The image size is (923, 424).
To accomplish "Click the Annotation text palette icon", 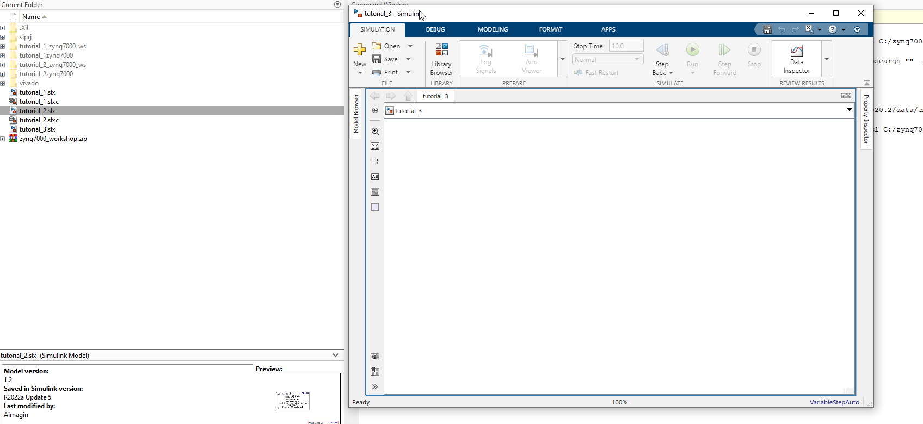I will [x=375, y=177].
